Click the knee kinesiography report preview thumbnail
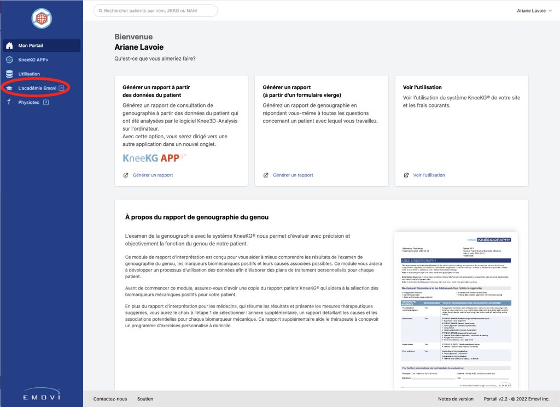Image resolution: width=560 pixels, height=407 pixels. pyautogui.click(x=456, y=311)
